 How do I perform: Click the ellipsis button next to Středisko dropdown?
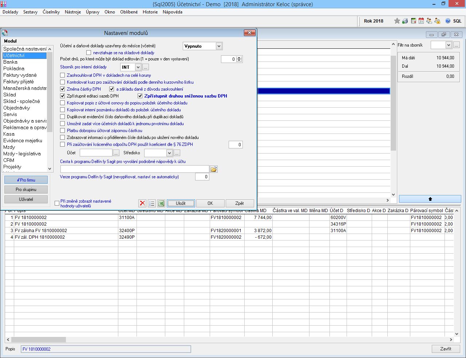tap(177, 153)
